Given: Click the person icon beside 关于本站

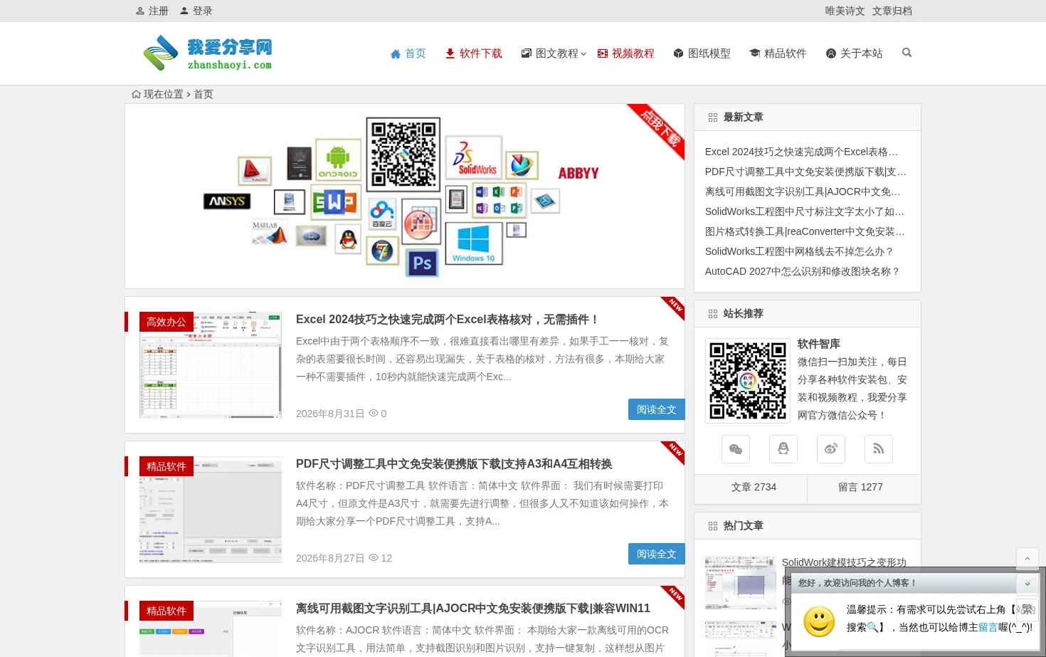Looking at the screenshot, I should [x=830, y=53].
